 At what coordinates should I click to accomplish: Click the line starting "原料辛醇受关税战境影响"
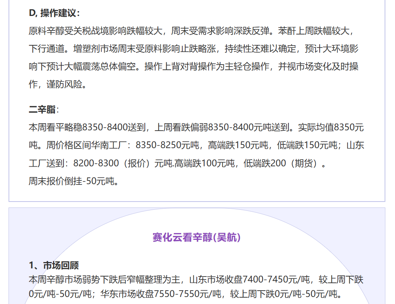tap(192, 31)
